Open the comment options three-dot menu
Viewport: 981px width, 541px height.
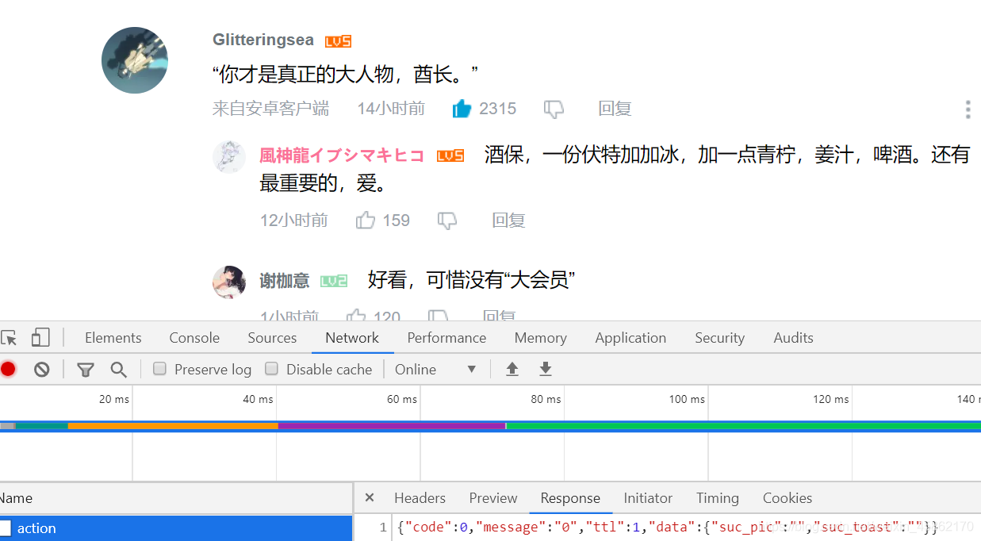click(968, 109)
